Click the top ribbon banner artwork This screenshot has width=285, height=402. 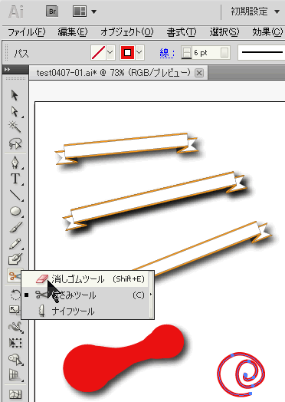126,148
